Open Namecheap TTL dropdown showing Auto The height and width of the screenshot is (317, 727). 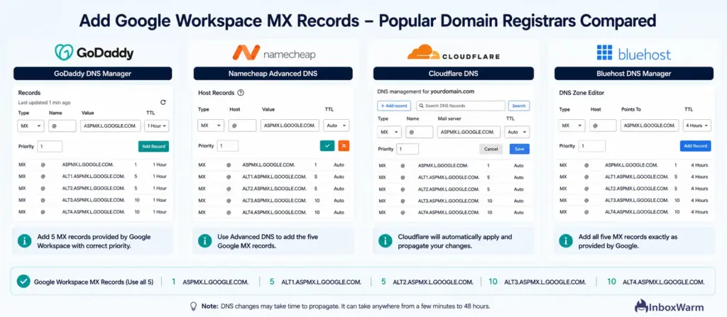point(337,125)
